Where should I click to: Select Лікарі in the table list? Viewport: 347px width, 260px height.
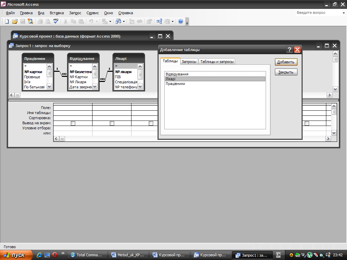coord(215,79)
